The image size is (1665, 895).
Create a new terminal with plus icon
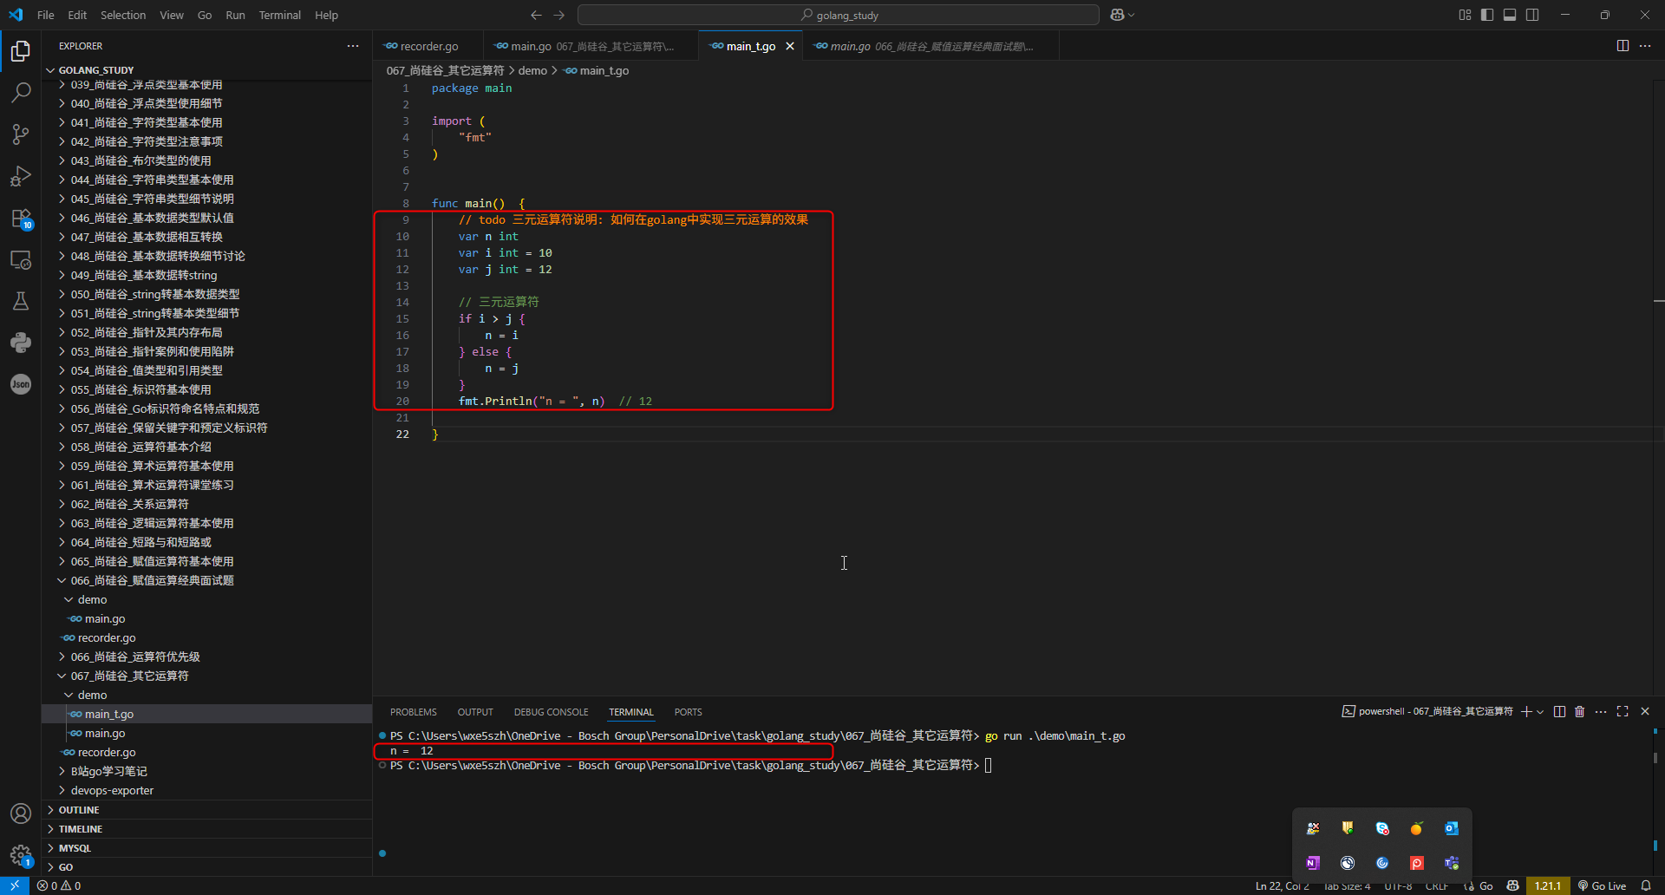point(1526,712)
